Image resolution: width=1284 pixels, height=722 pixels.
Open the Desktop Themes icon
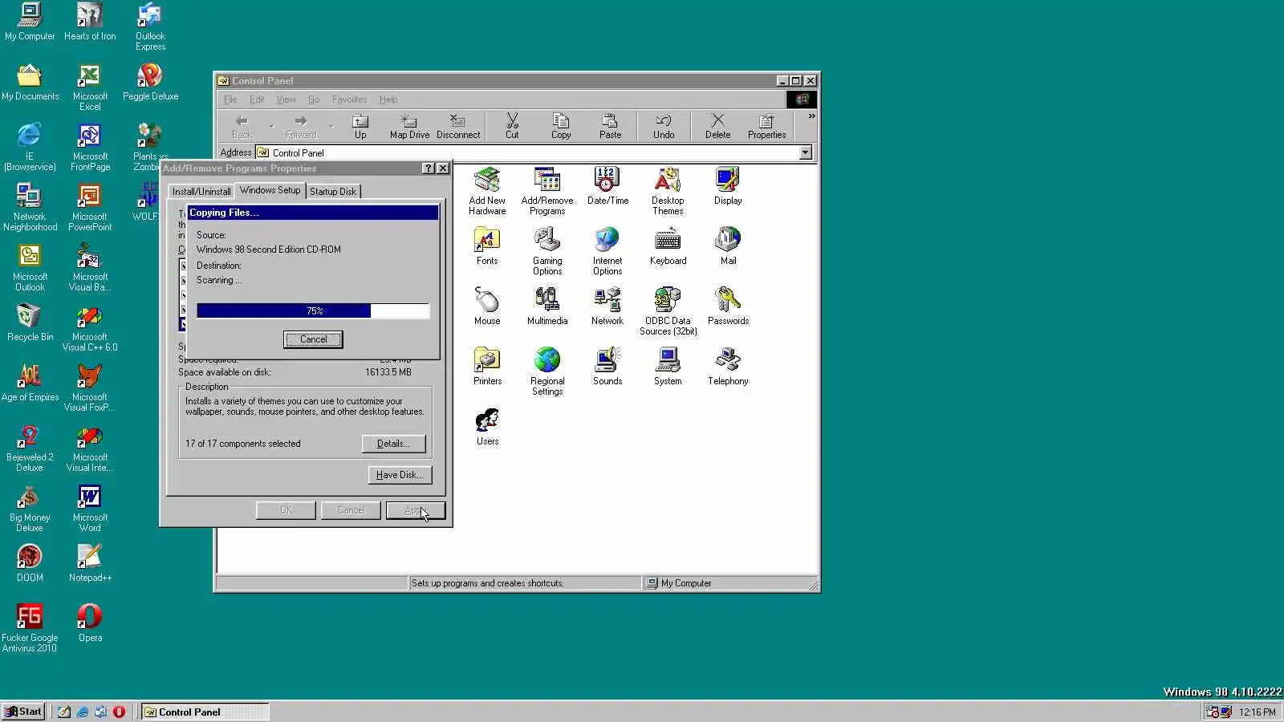click(668, 191)
